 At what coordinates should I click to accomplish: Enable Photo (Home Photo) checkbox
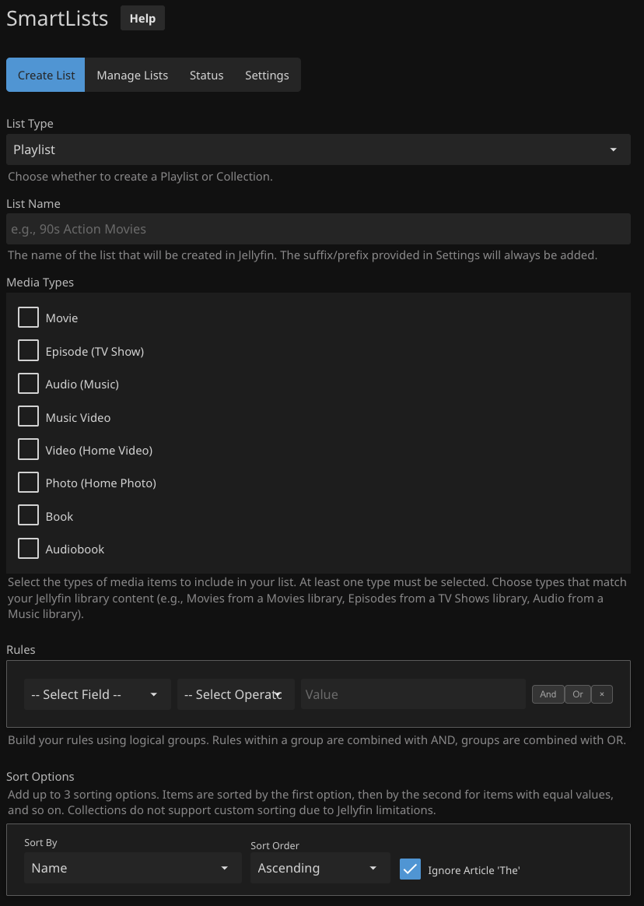point(28,482)
